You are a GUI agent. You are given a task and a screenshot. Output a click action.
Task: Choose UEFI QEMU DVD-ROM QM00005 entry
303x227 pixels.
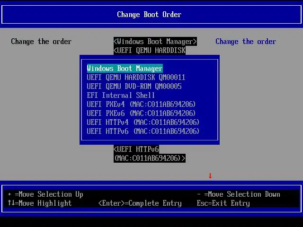(134, 86)
